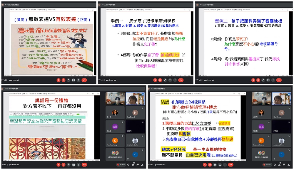This screenshot has height=170, width=294.
Task: Click the Disabled button in the 1:05 panel
Action: pyautogui.click(x=121, y=165)
